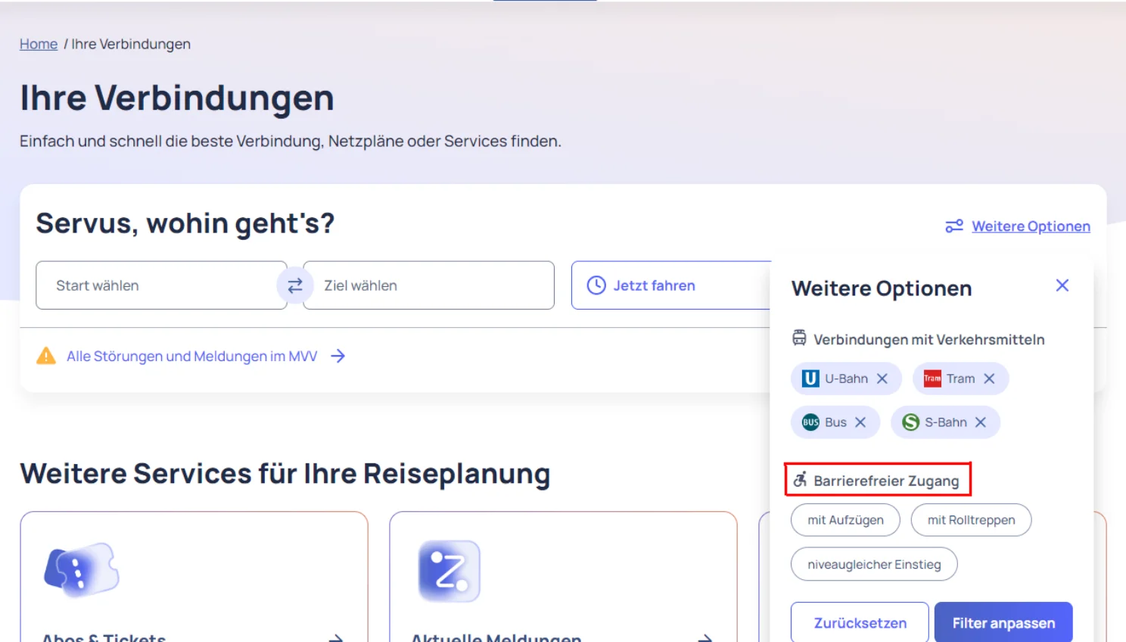Viewport: 1126px width, 642px height.
Task: Click the Barrierefreier Zugang heading
Action: coord(886,481)
